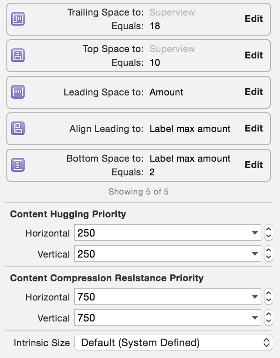Edit the Trailing Space constraint
Screen dimensions: 280x358
(254, 19)
